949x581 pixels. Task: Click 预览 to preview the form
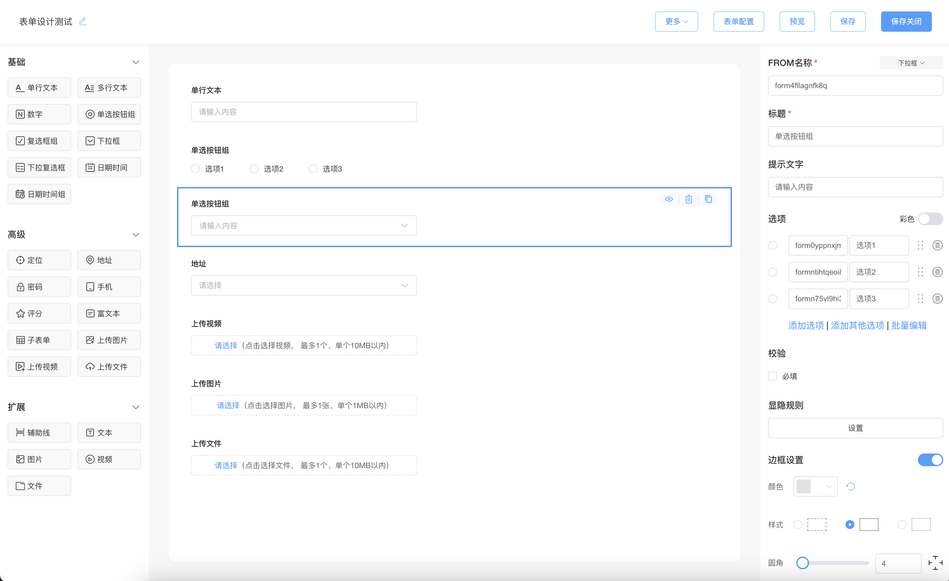coord(797,22)
